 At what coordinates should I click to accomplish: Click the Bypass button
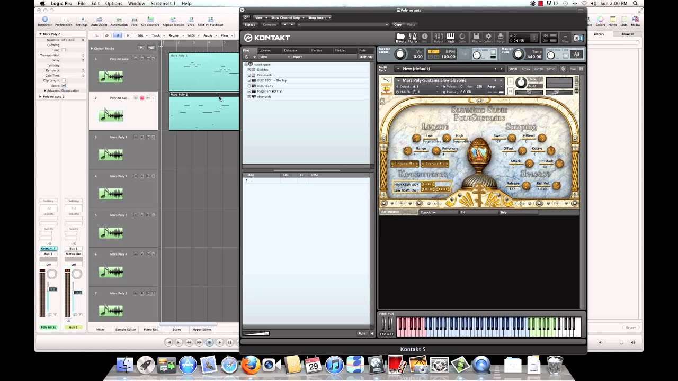(250, 24)
